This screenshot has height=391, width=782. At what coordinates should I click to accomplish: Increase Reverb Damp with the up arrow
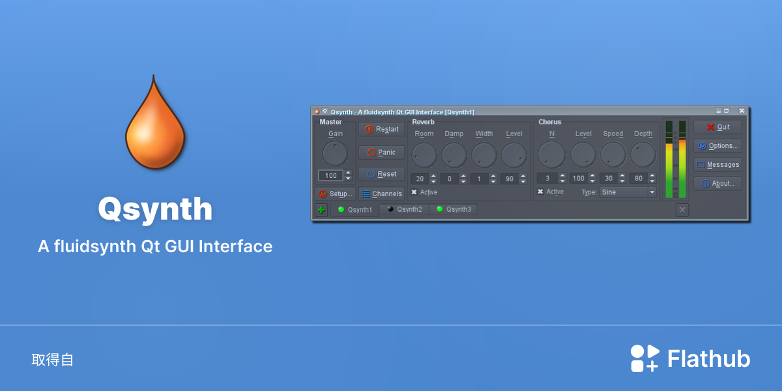point(463,176)
